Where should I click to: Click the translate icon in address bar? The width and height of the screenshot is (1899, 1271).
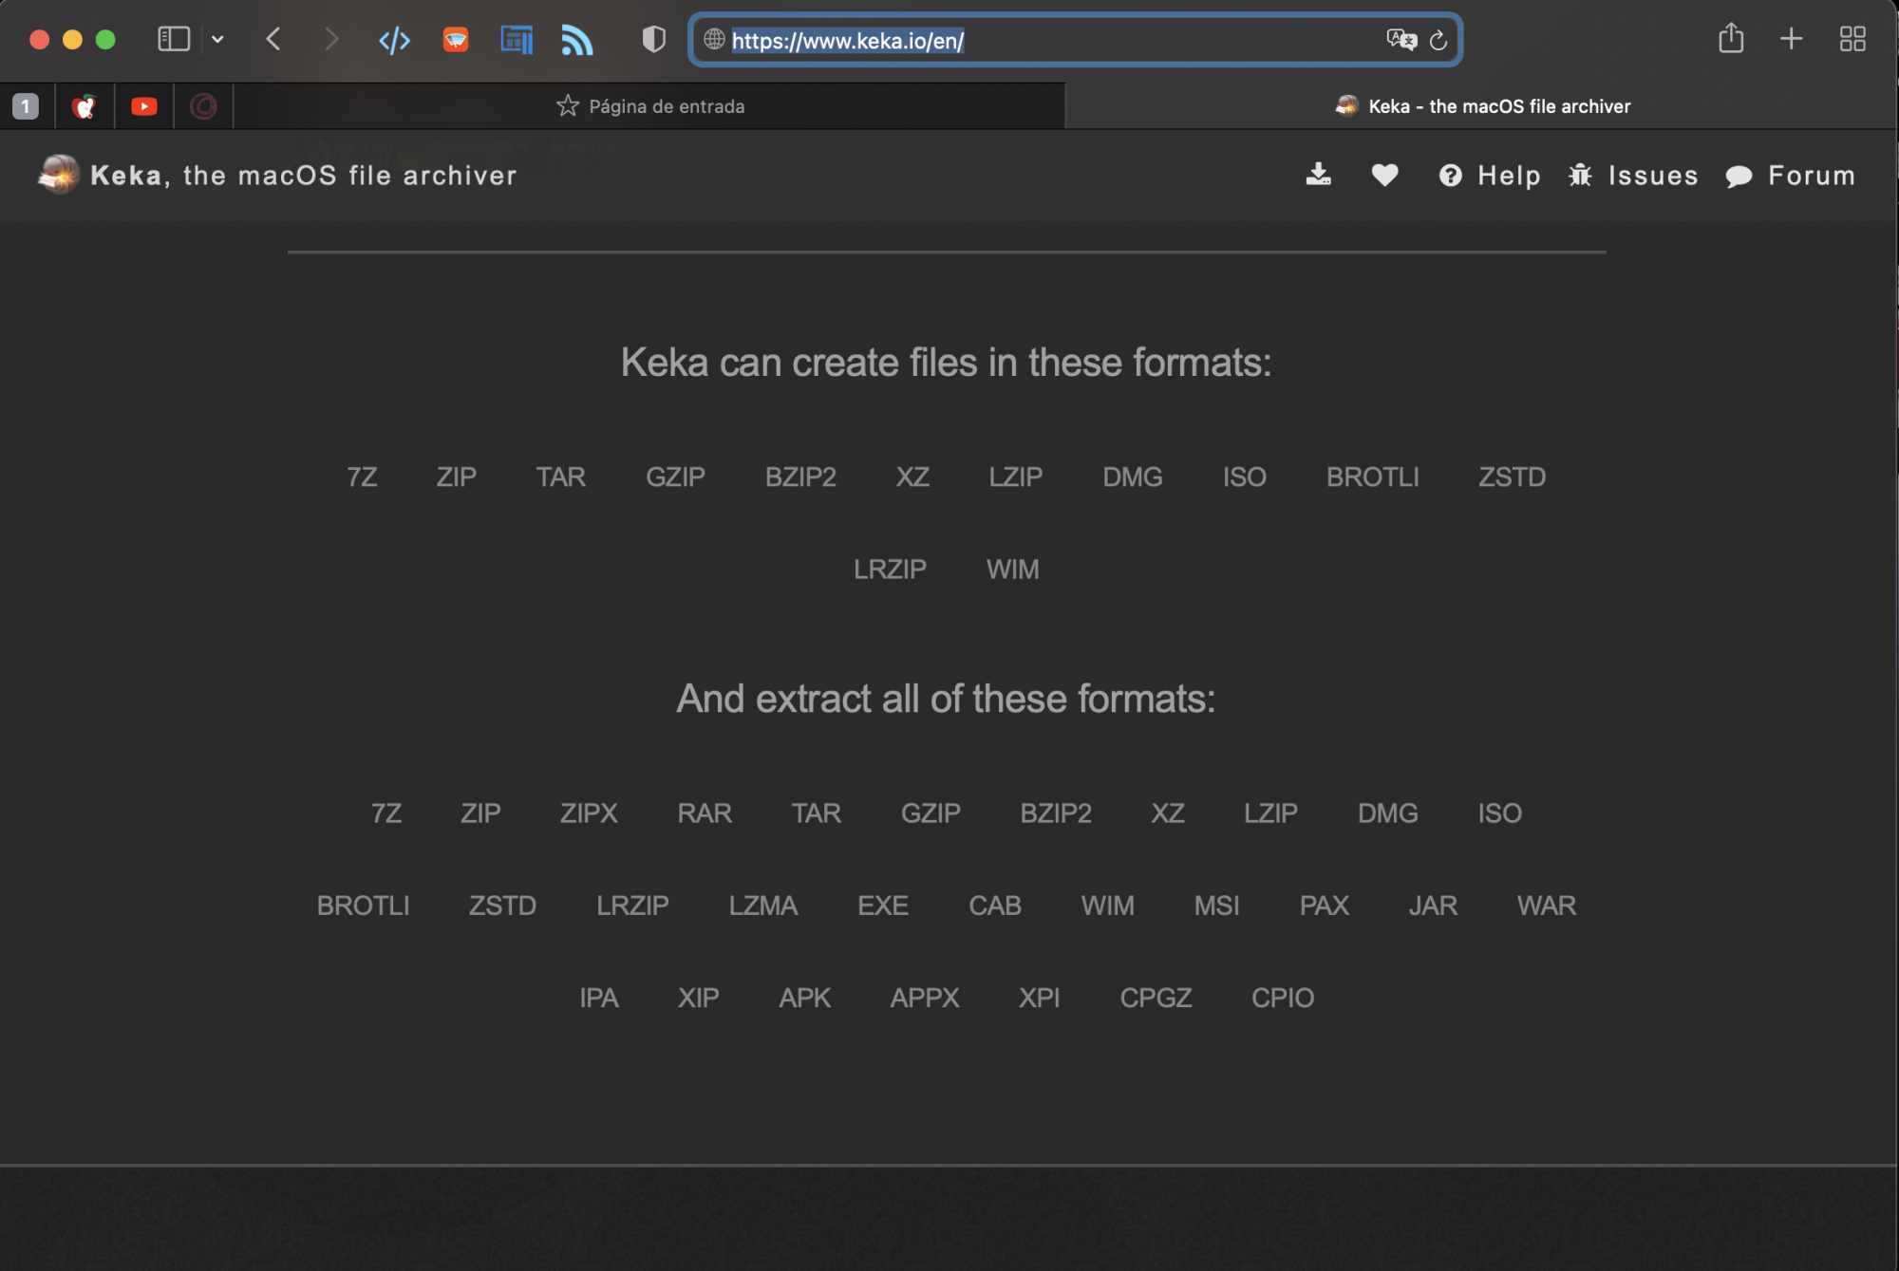click(x=1401, y=40)
